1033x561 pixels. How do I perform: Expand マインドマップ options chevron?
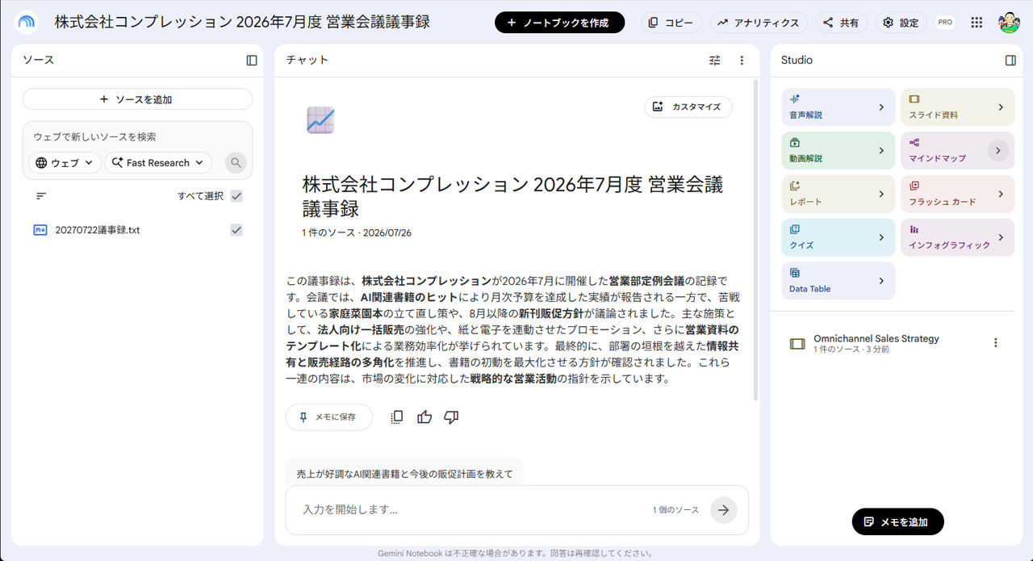click(998, 150)
